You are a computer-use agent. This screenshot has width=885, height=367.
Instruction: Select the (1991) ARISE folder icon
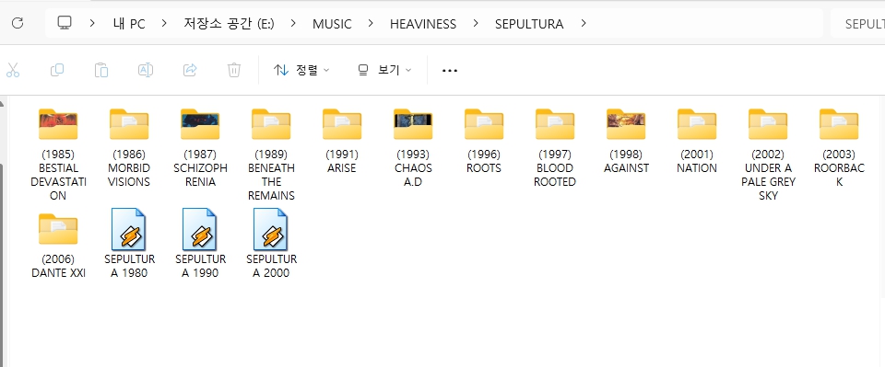(342, 124)
